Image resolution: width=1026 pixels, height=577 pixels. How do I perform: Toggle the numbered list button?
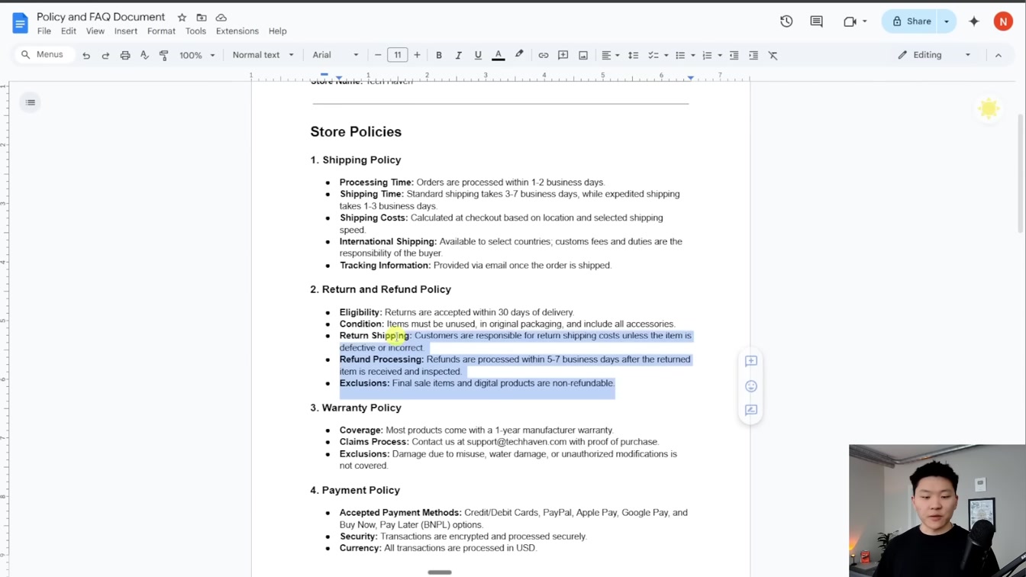[707, 55]
